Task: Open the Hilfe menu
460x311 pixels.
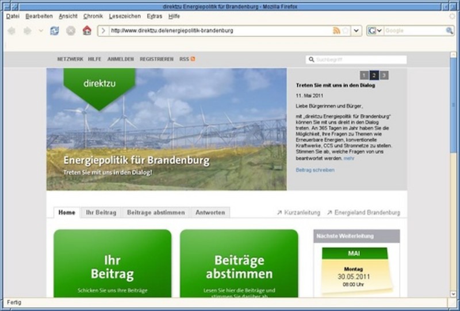Action: [x=174, y=16]
